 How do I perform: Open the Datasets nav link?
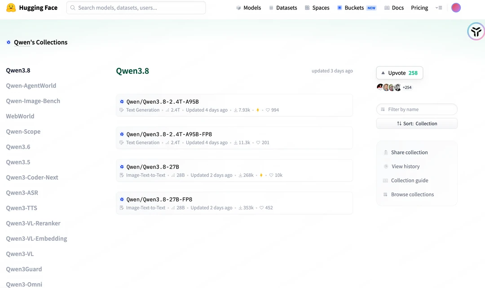283,8
